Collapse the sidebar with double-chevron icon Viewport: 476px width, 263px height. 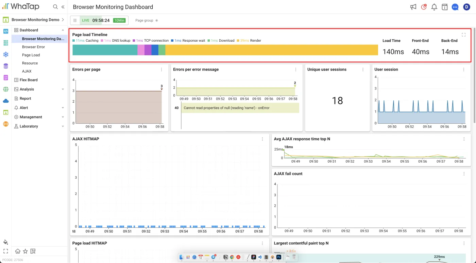pos(63,7)
